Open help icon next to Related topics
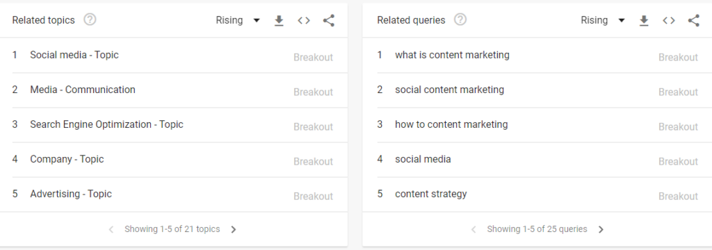This screenshot has height=250, width=712. pos(90,20)
